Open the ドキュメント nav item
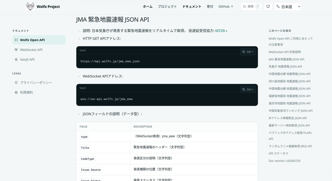 click(x=192, y=7)
